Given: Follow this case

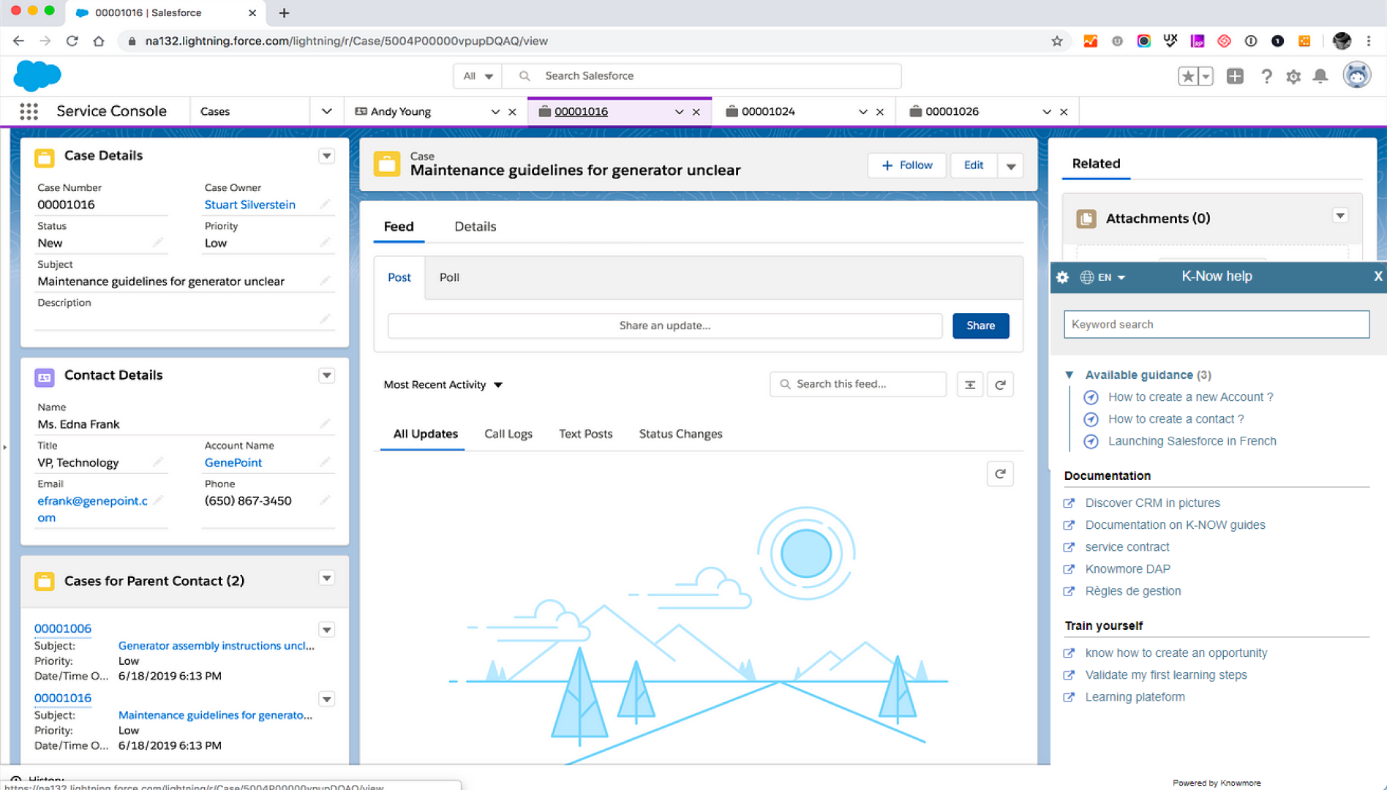Looking at the screenshot, I should click(x=907, y=165).
